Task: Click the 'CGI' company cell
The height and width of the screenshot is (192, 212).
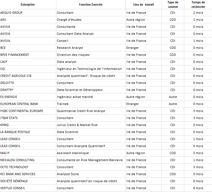Action: [x=28, y=69]
